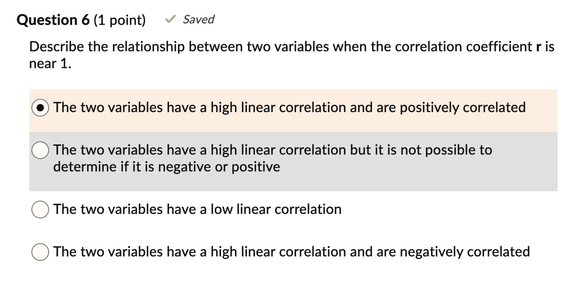Click the 'Question 6' heading
Image resolution: width=573 pixels, height=285 pixels.
click(53, 20)
